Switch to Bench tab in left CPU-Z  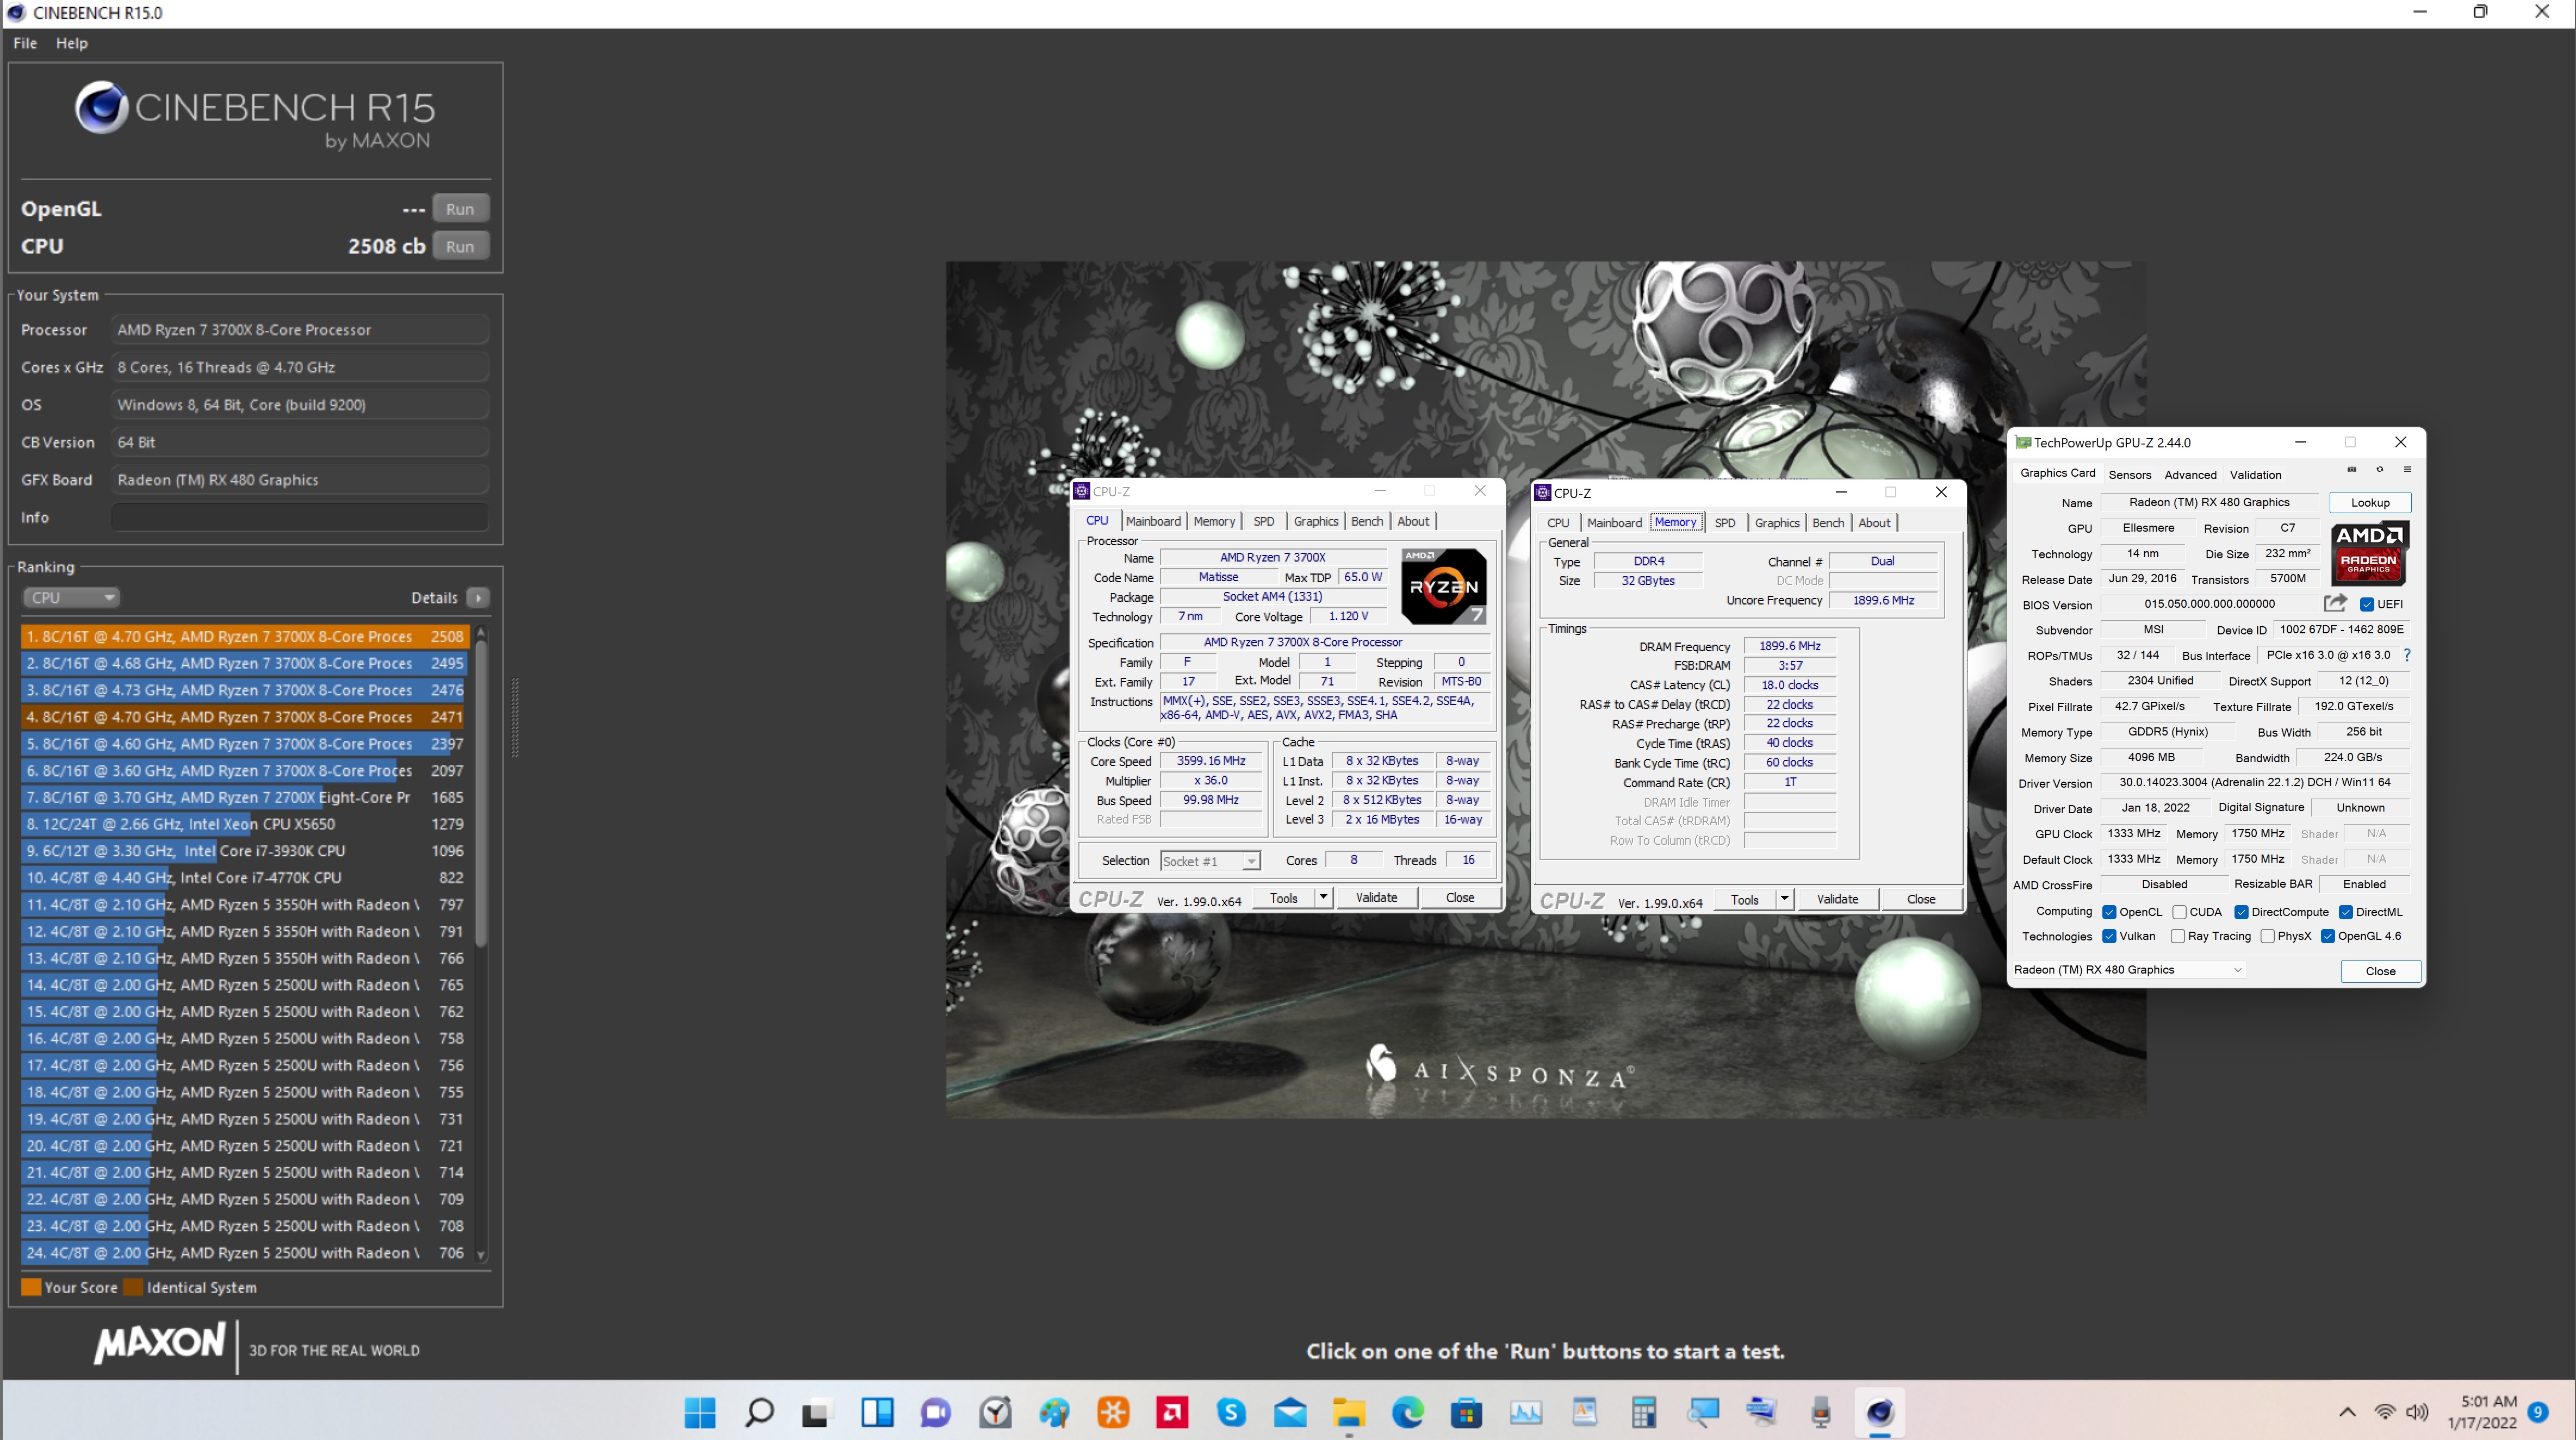click(1367, 521)
